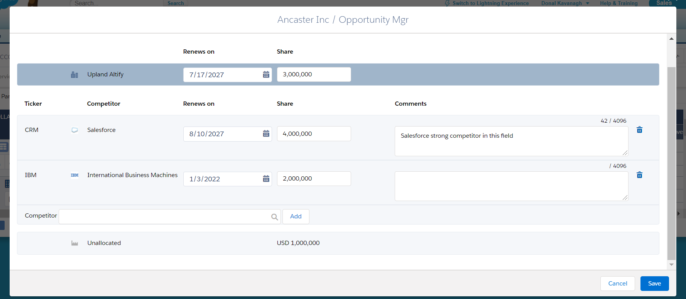Delete the International Business Machines row
The image size is (686, 299).
[x=639, y=175]
